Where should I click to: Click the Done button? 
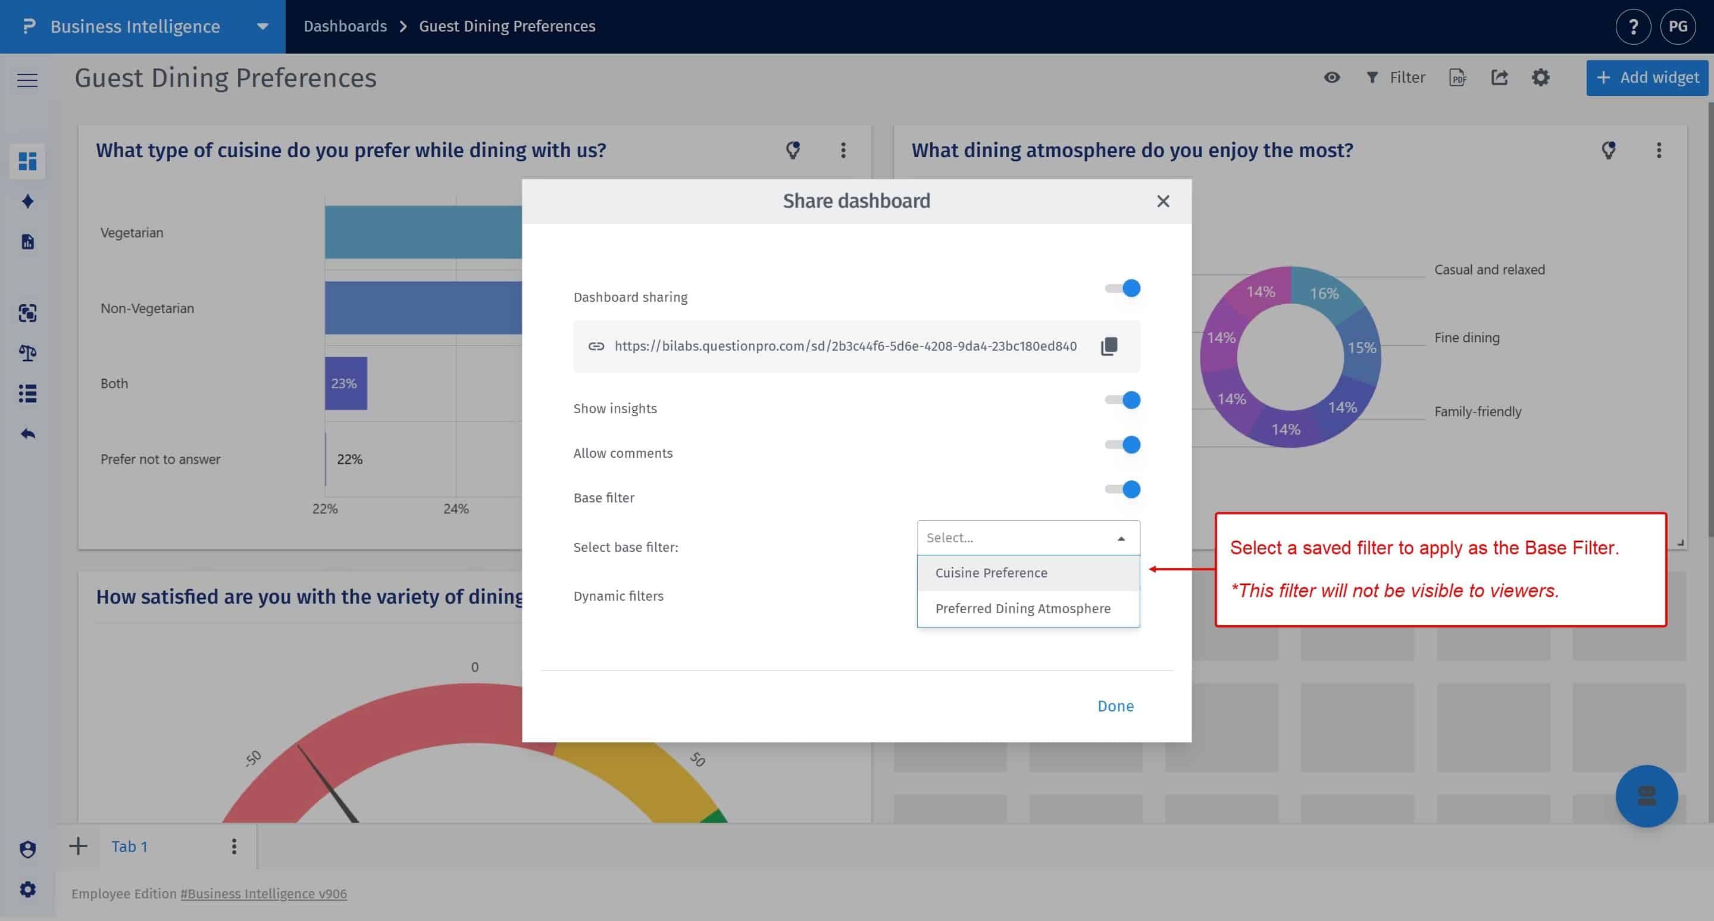[1115, 705]
